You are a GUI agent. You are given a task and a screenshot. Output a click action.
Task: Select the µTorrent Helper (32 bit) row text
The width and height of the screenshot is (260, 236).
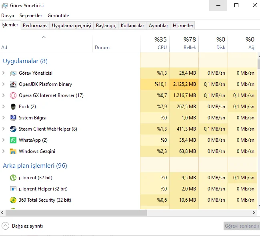(x=43, y=189)
